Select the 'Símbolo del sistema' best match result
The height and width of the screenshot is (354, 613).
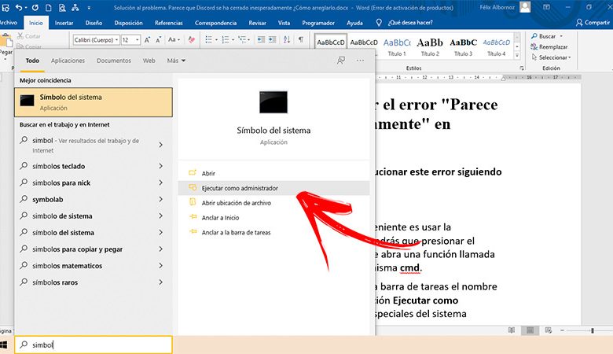(94, 102)
